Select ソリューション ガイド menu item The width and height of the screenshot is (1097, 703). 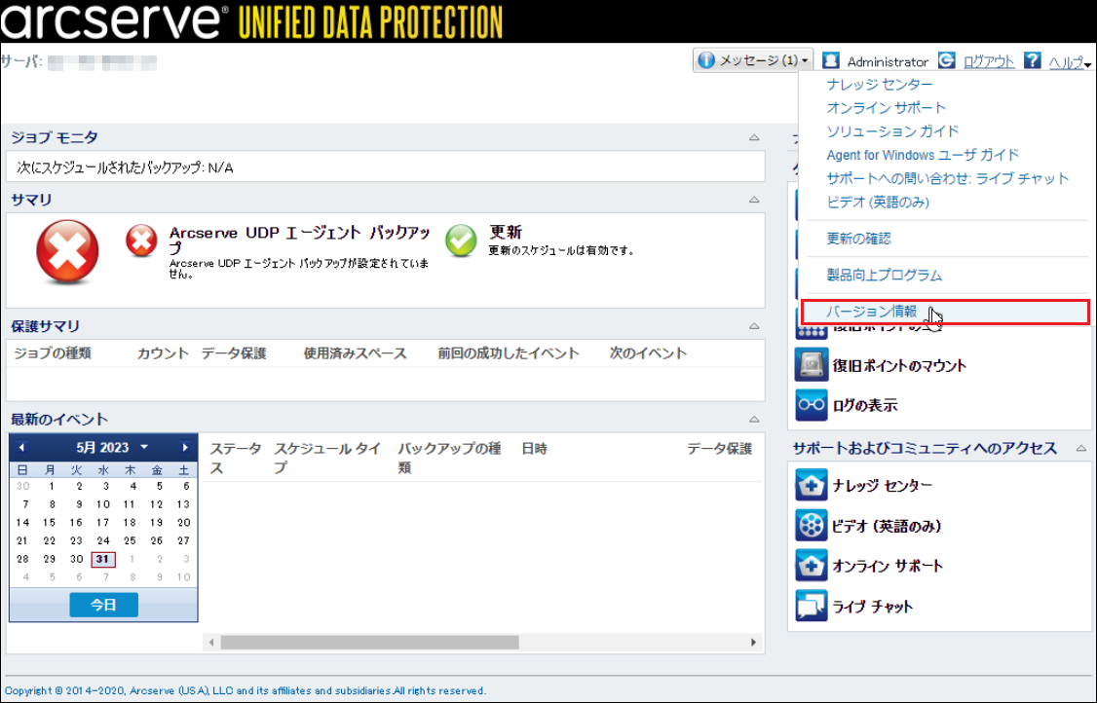tap(892, 131)
